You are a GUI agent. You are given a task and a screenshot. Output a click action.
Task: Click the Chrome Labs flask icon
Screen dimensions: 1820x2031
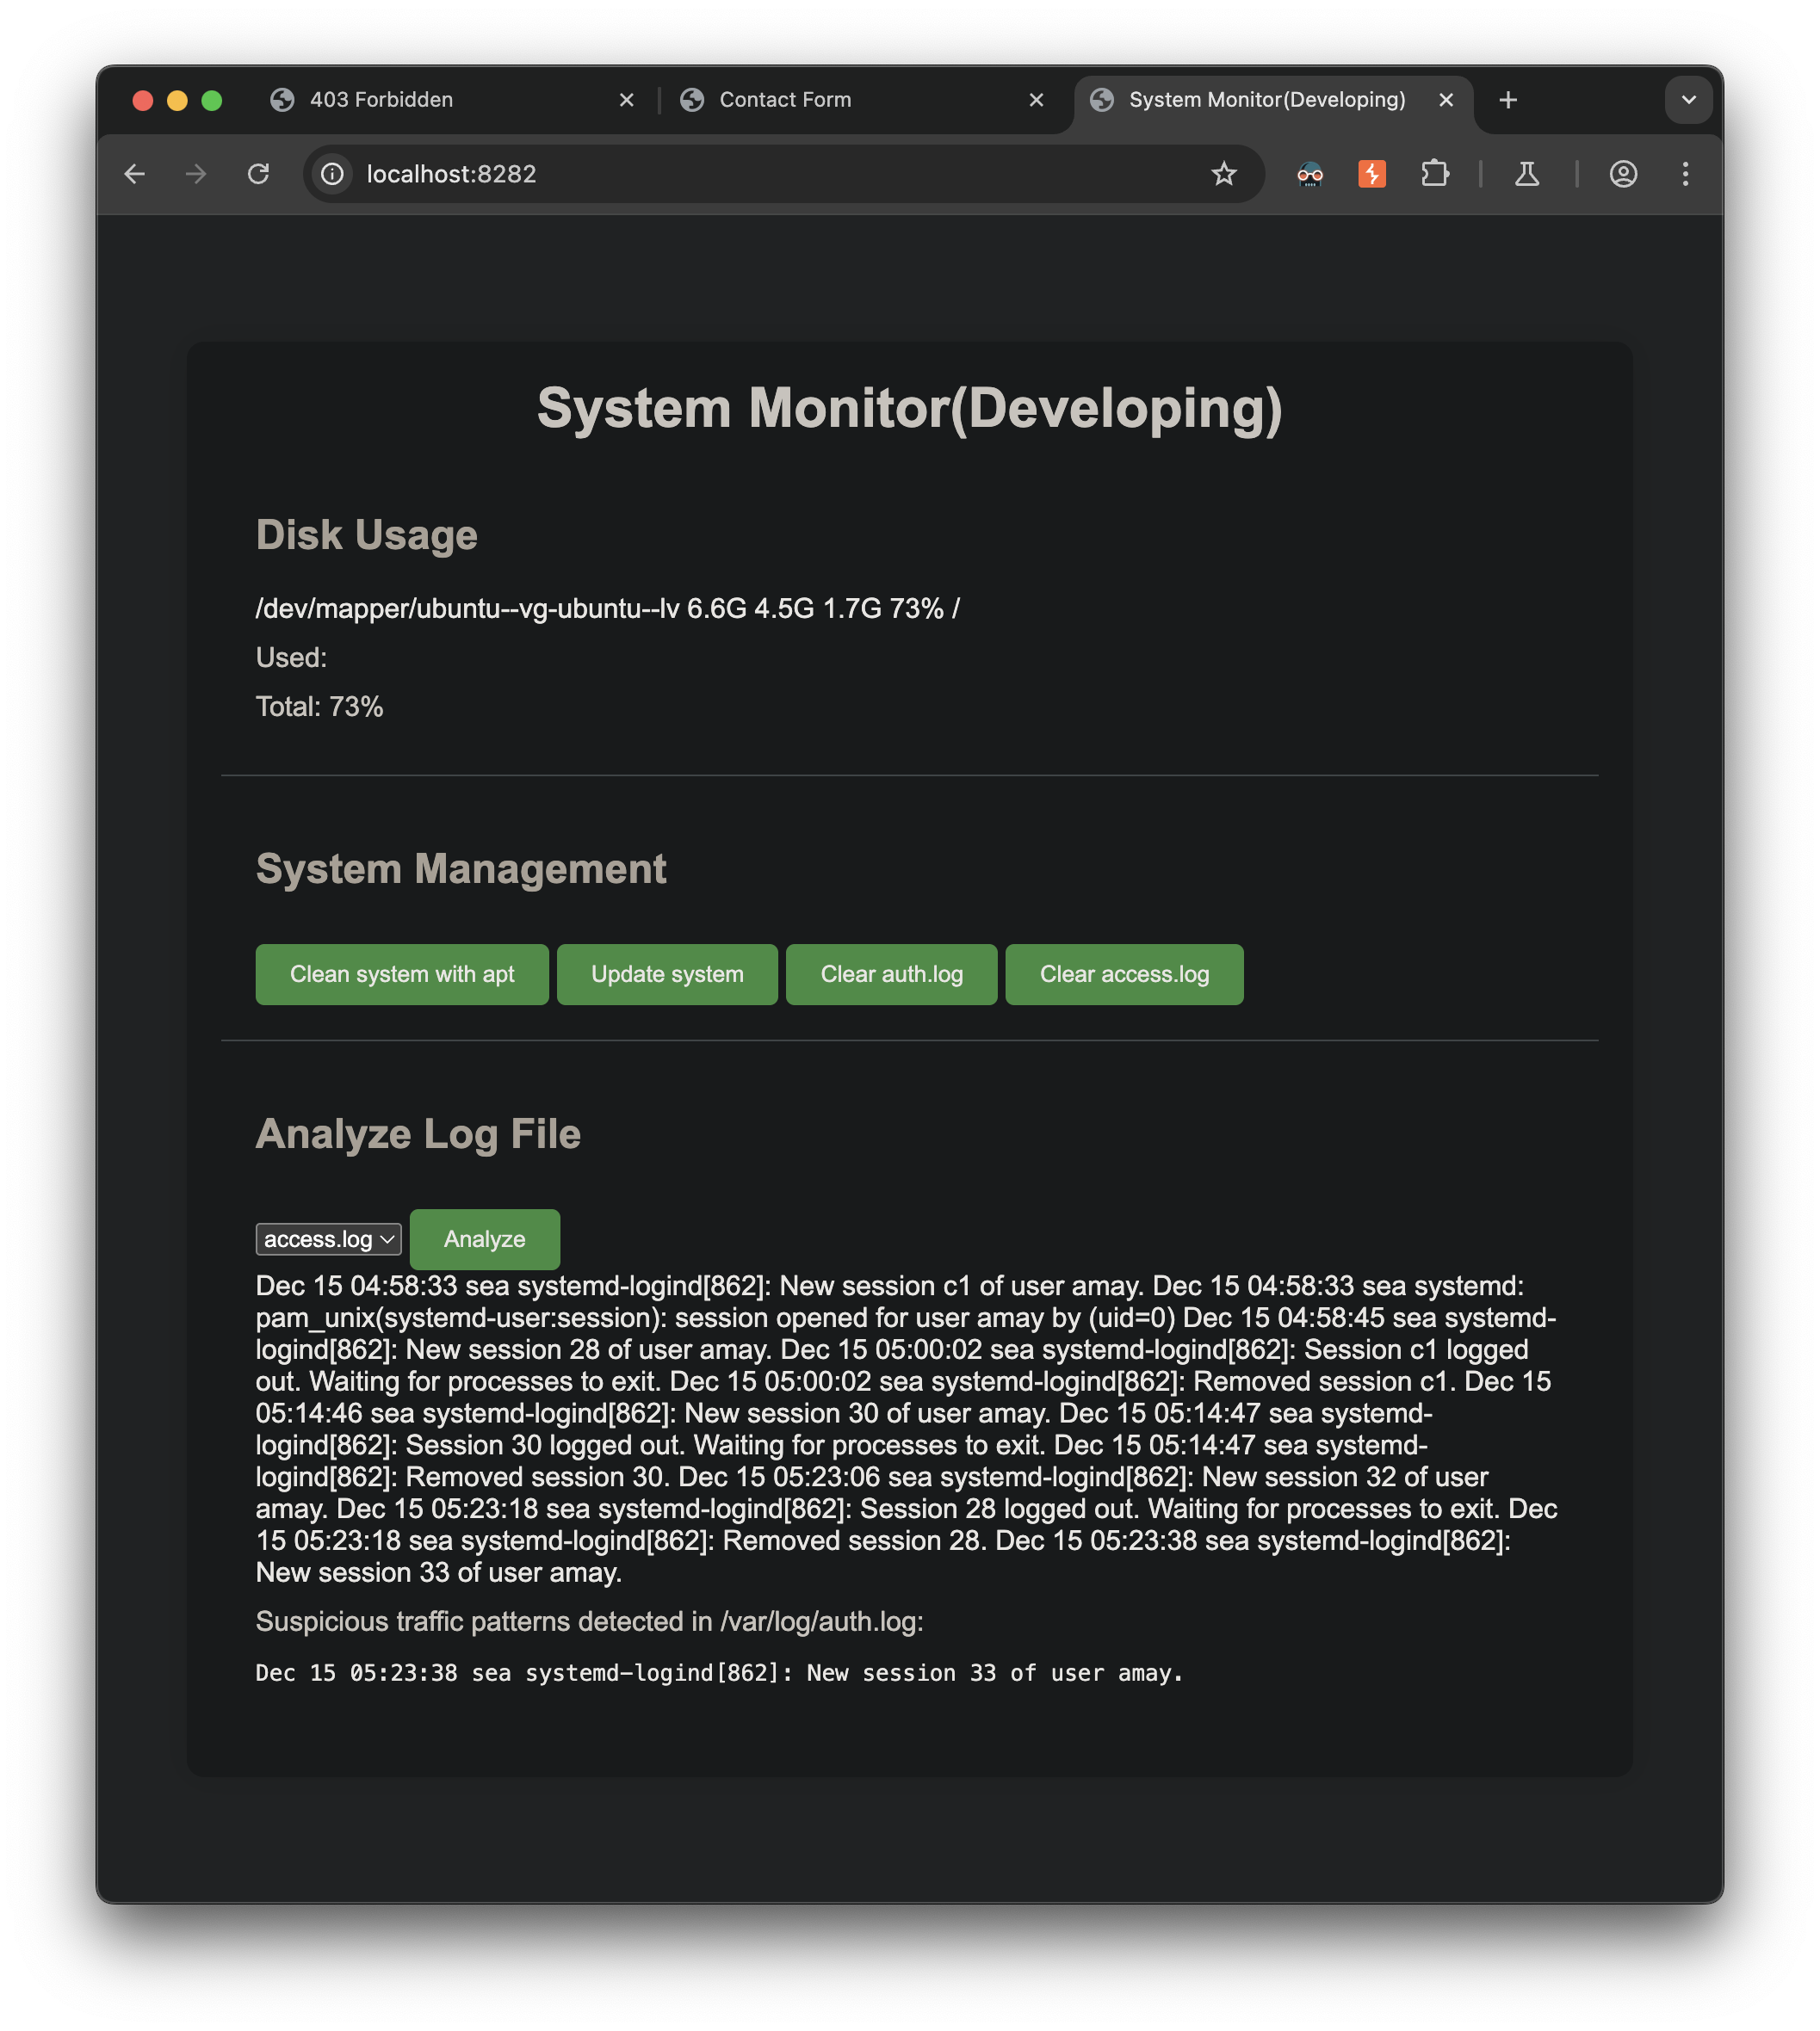(x=1526, y=174)
